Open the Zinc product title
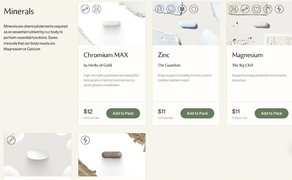Viewport: 292px width, 180px height. (x=163, y=55)
